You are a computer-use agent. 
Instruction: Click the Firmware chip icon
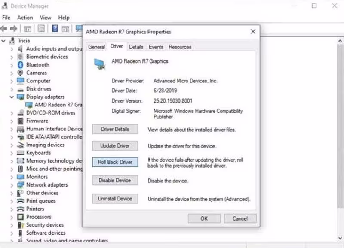(x=20, y=121)
